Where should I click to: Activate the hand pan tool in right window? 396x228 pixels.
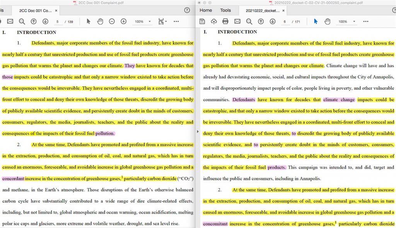click(x=327, y=21)
